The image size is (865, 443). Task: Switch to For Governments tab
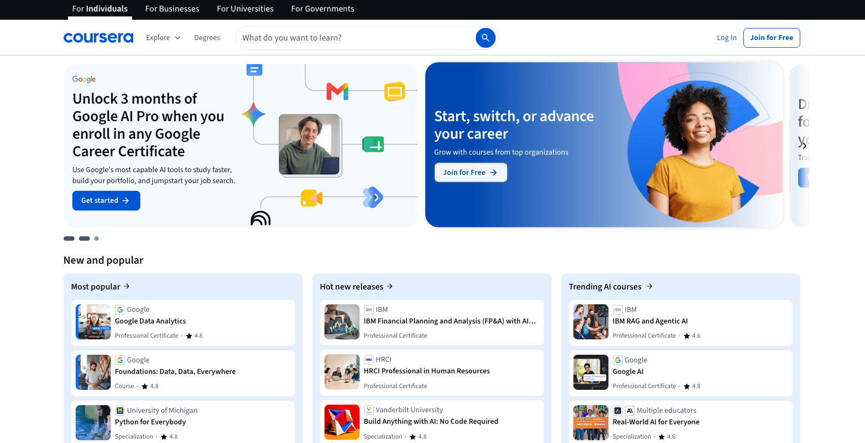pyautogui.click(x=322, y=9)
